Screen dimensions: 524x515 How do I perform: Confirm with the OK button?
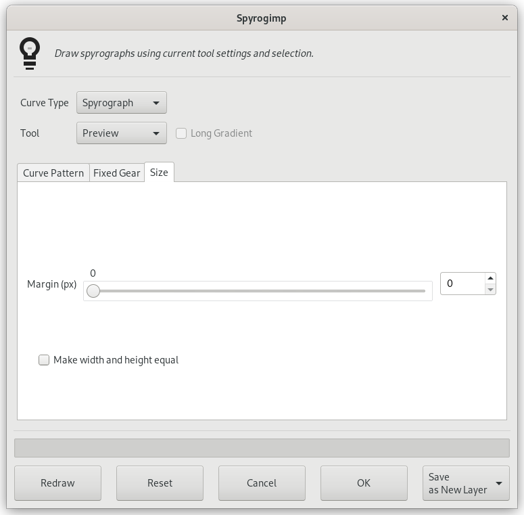364,483
